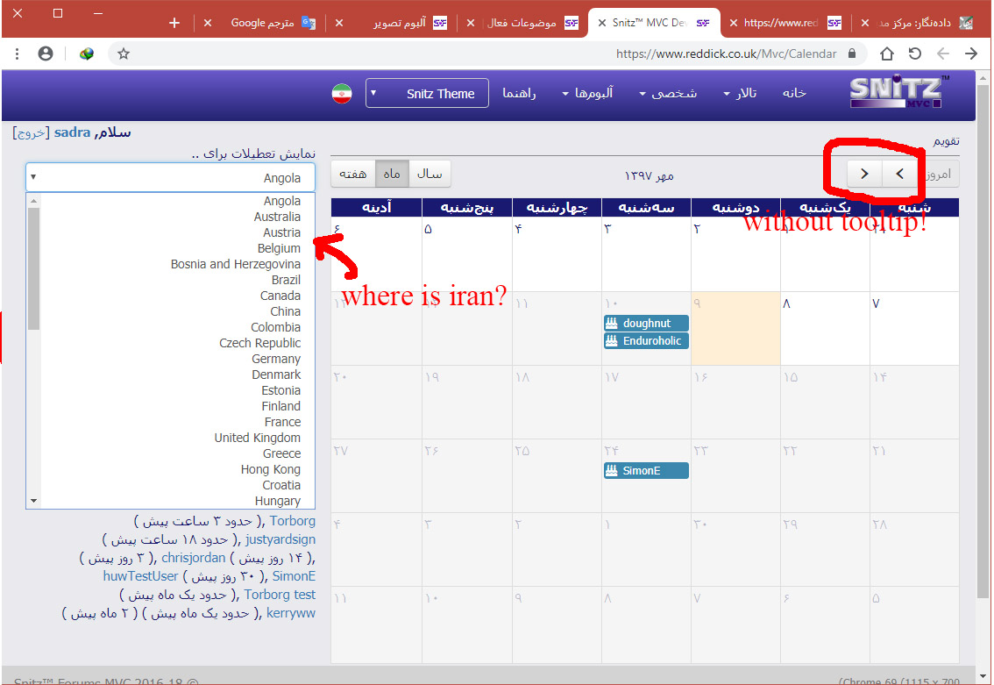994x685 pixels.
Task: Open the Chrome profile avatar icon
Action: tap(46, 54)
